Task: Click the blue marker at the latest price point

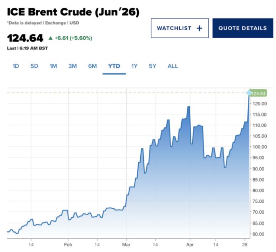Action: point(249,93)
